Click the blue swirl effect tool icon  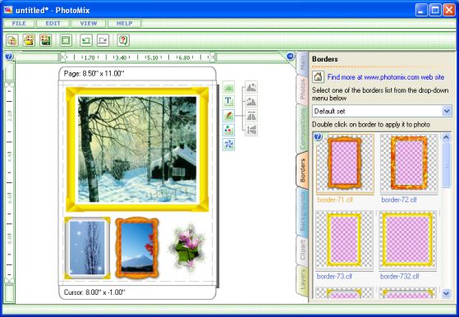[228, 144]
